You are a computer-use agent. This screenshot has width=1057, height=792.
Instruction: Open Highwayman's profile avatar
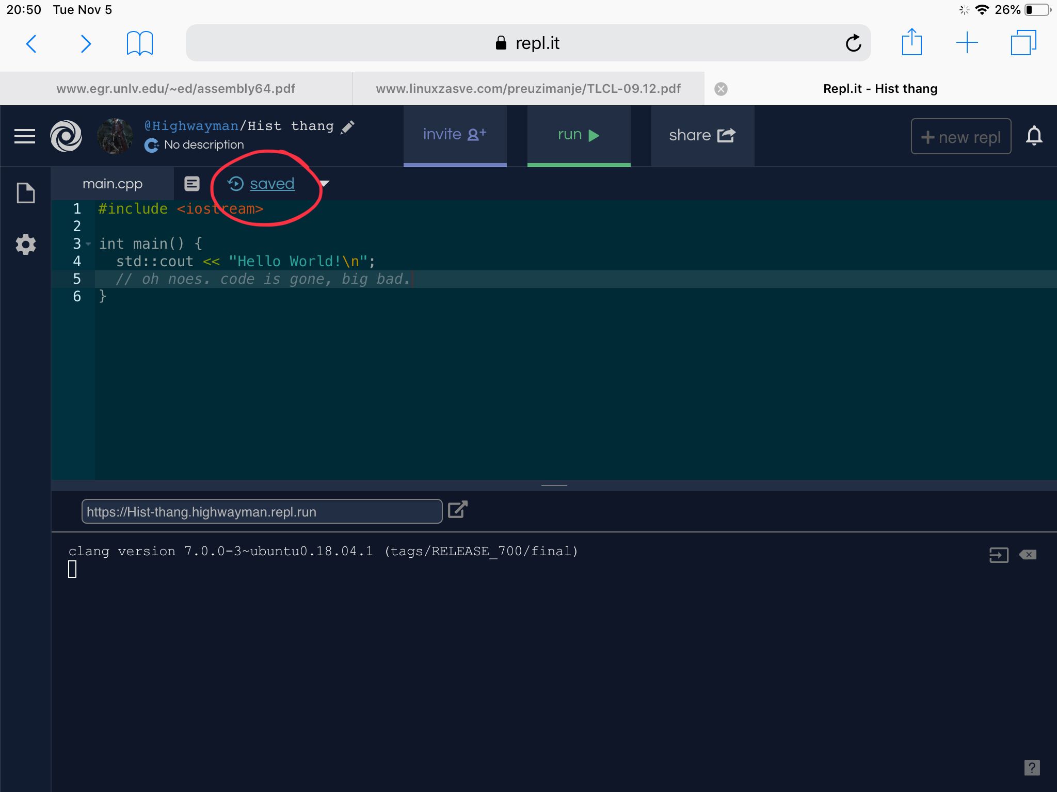point(115,136)
